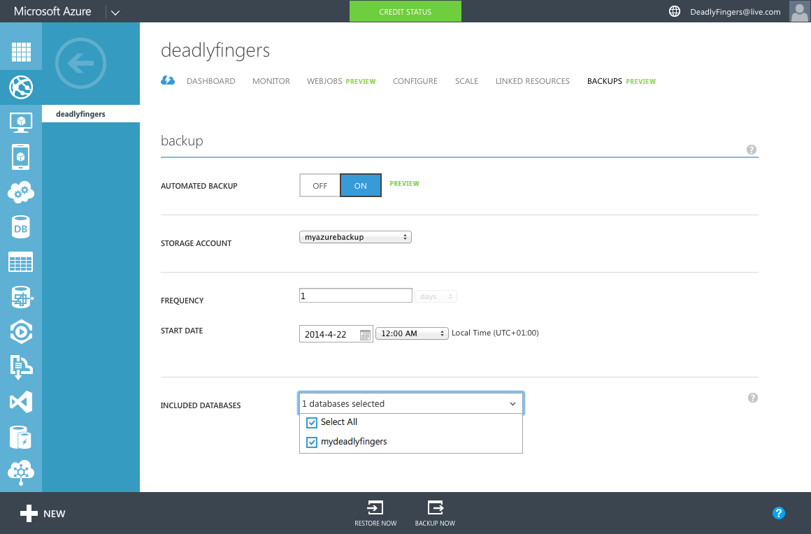Open Visual Studio Online icon
811x534 pixels.
point(21,402)
